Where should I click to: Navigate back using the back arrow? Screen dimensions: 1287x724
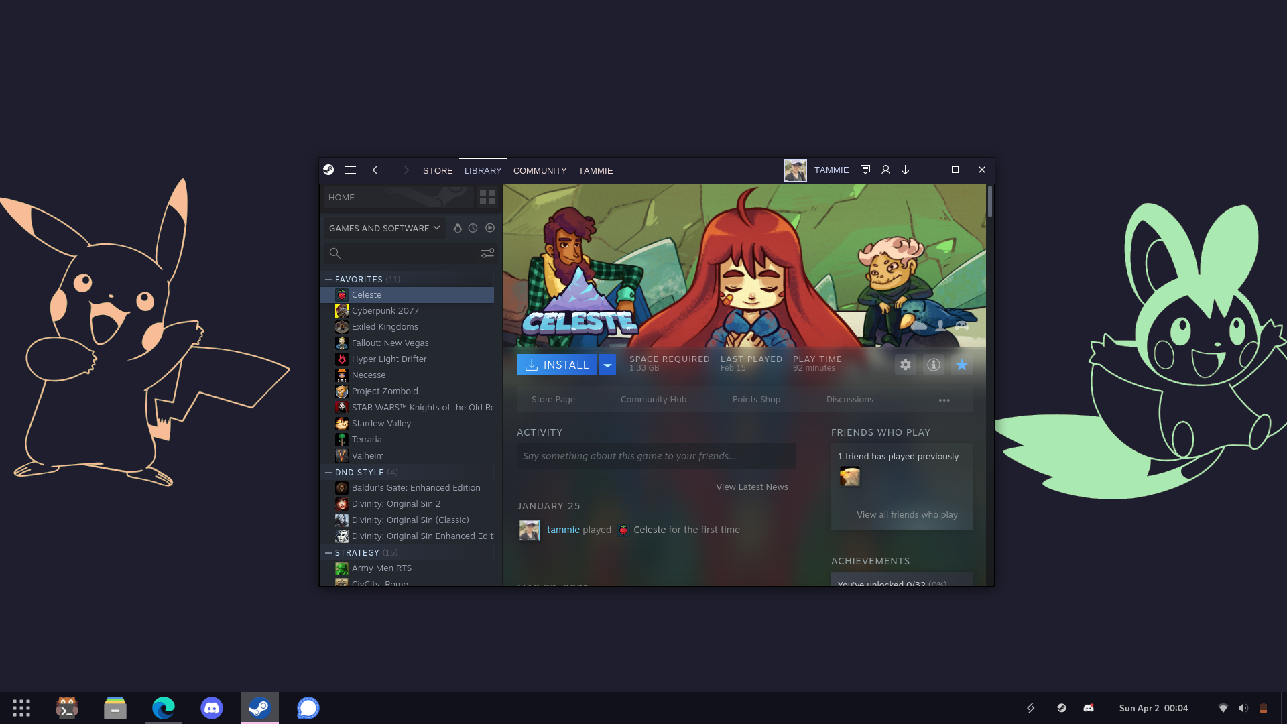click(x=377, y=170)
